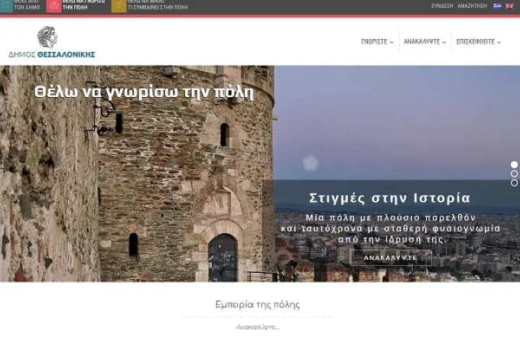Click the 'Εμπειρία της πόλης' section title

[x=258, y=304]
